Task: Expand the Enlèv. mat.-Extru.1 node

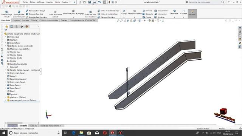Action: 5,73
